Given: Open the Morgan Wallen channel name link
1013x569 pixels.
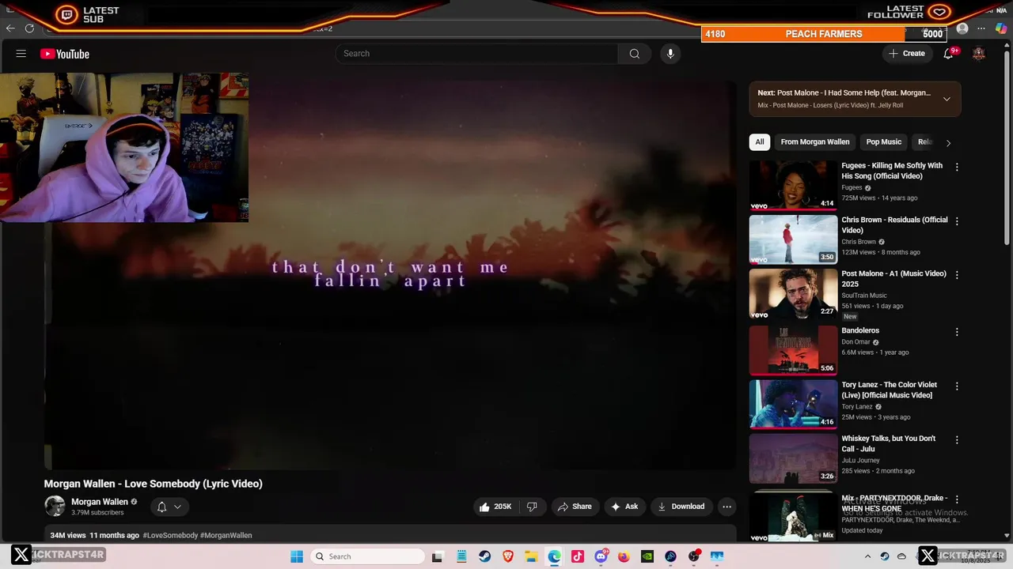Looking at the screenshot, I should pyautogui.click(x=100, y=502).
